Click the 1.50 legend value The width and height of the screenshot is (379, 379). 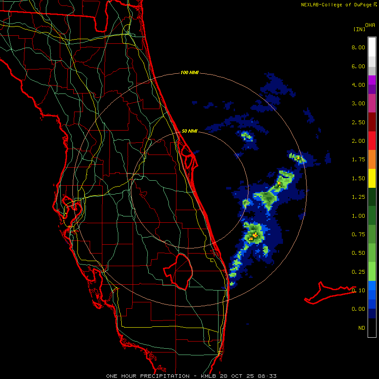358,179
